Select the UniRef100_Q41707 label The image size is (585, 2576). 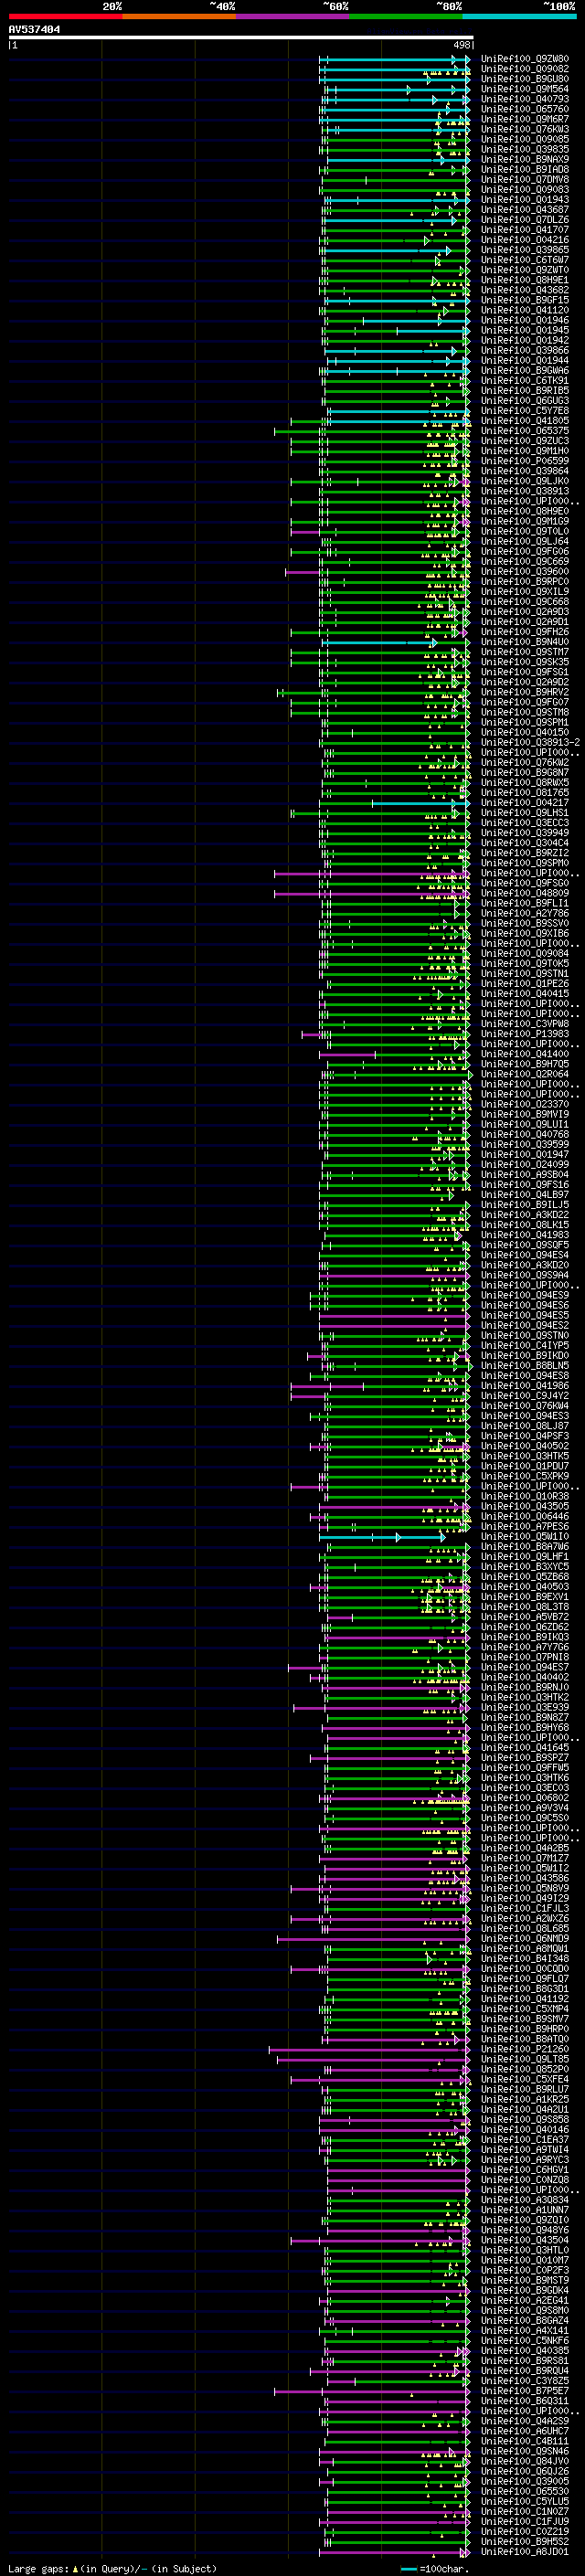point(524,229)
